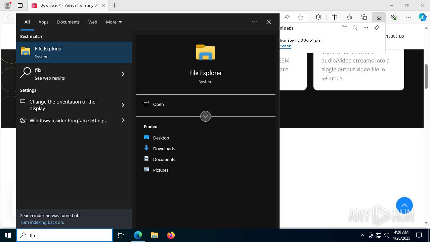
Task: Click Open file link under flixmate download
Action: point(286,46)
